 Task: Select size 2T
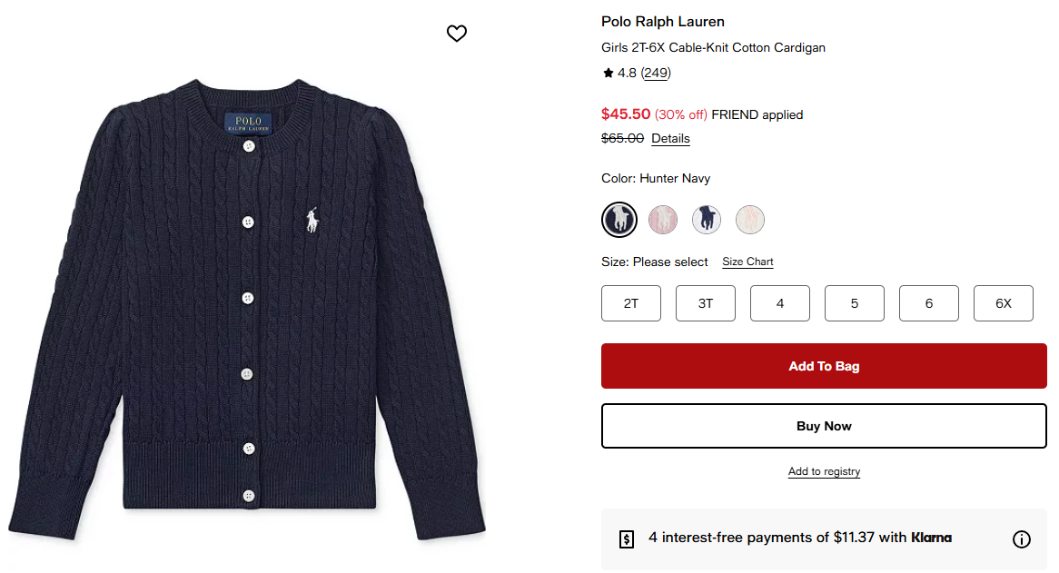(631, 303)
